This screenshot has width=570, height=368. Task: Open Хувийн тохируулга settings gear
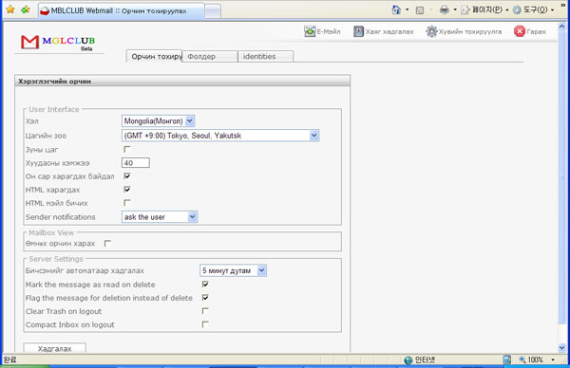[431, 31]
